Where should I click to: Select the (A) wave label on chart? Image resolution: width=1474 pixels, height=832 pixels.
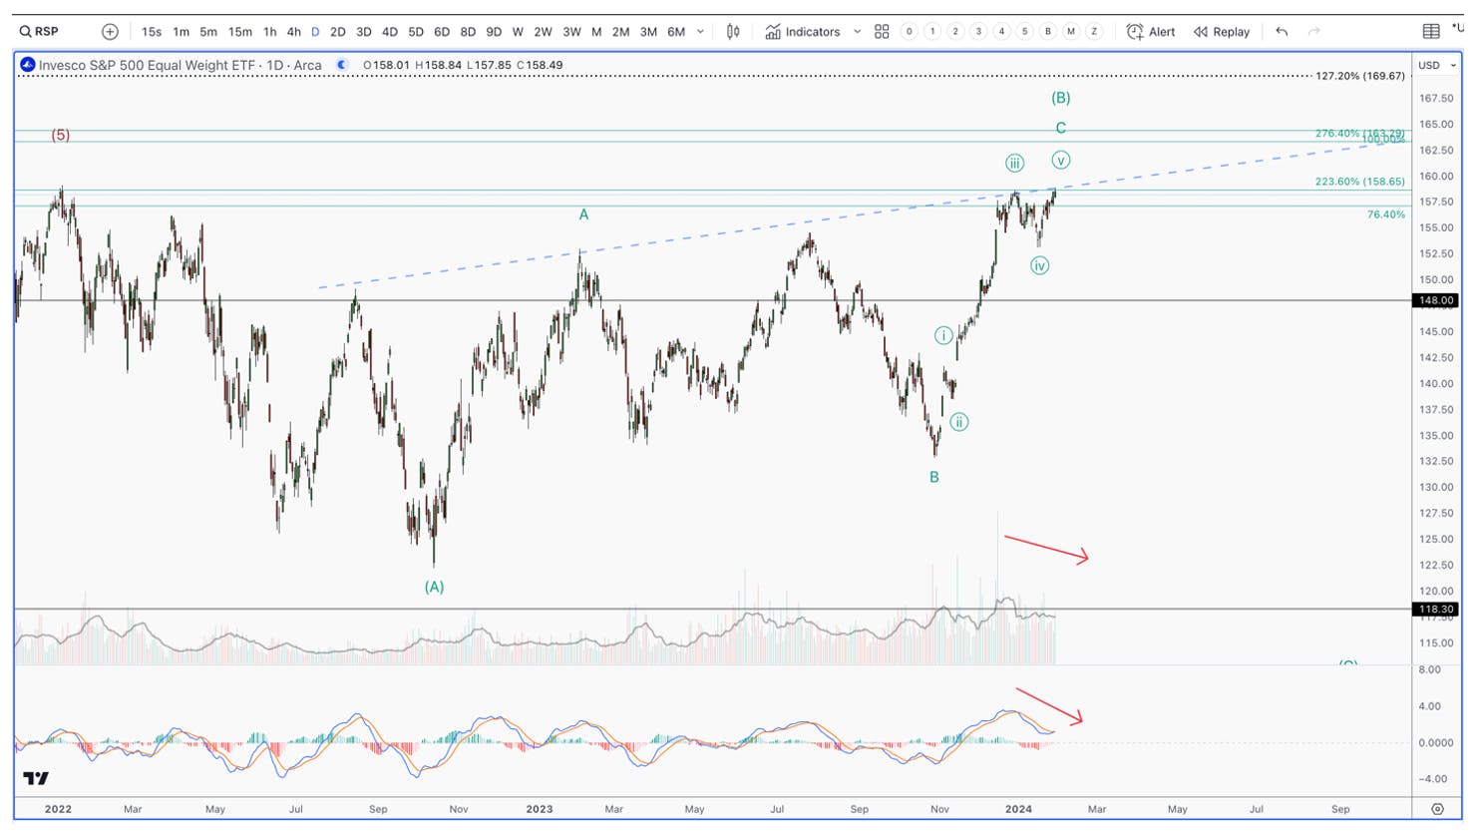434,587
